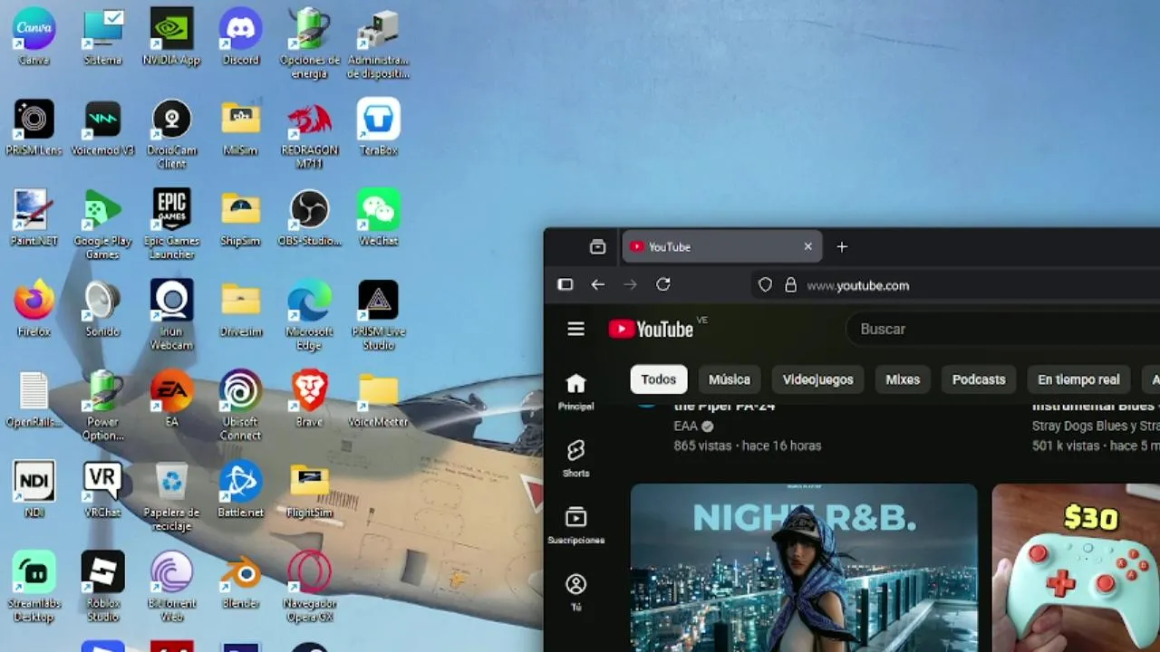
Task: Launch Roblox Studio from desktop
Action: (102, 587)
